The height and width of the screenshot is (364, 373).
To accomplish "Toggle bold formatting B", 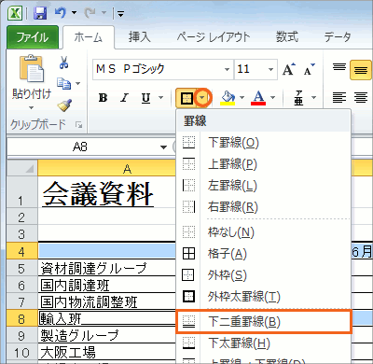I will [103, 98].
